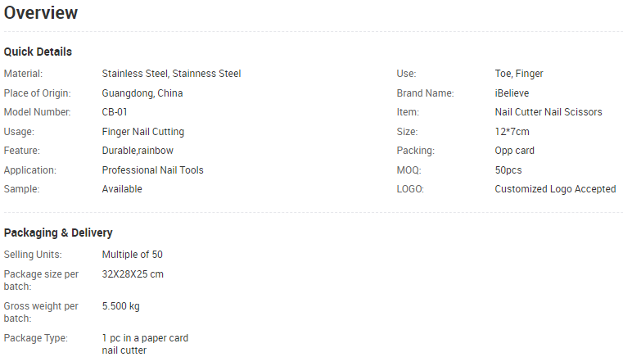This screenshot has height=357, width=623.
Task: Click the iBelieve brand name
Action: click(512, 93)
